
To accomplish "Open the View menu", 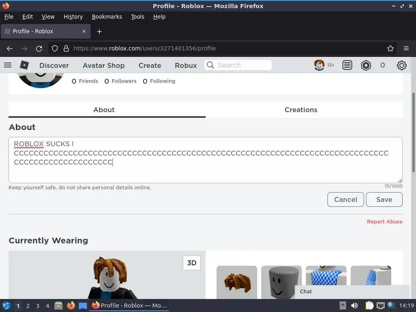I will [48, 17].
